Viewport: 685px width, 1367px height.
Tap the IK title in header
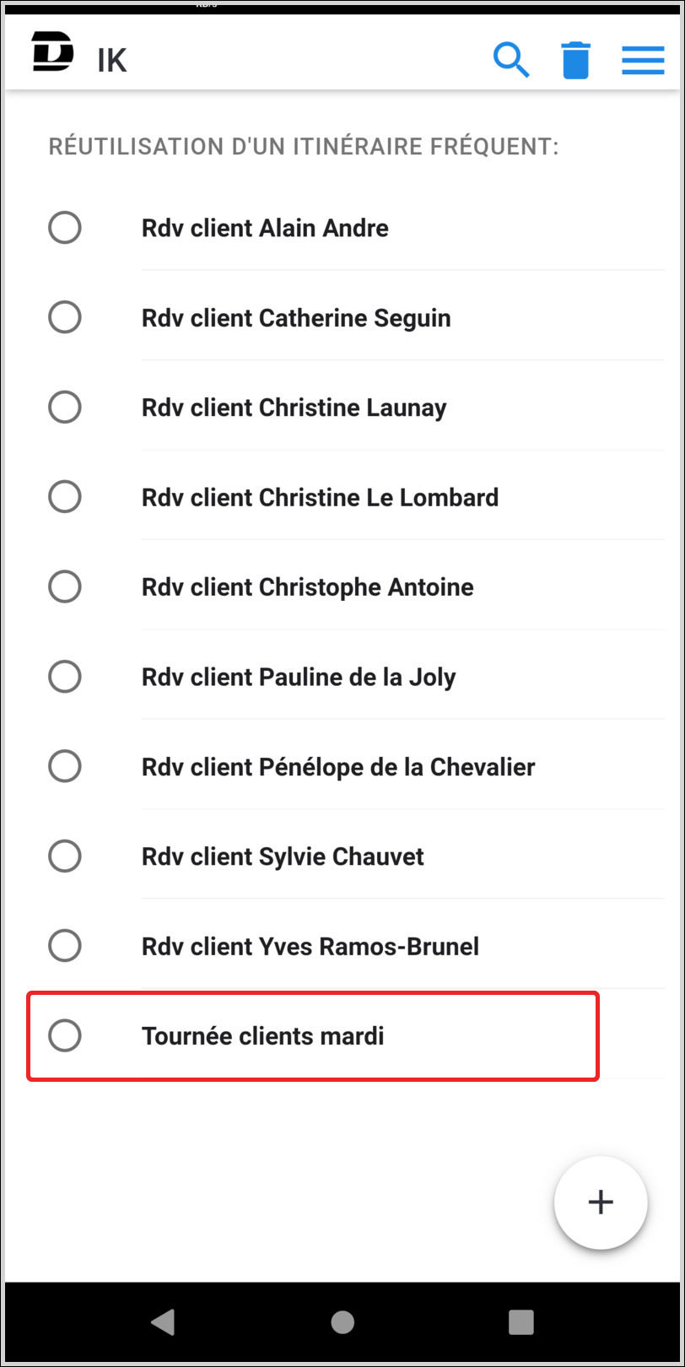click(x=112, y=61)
